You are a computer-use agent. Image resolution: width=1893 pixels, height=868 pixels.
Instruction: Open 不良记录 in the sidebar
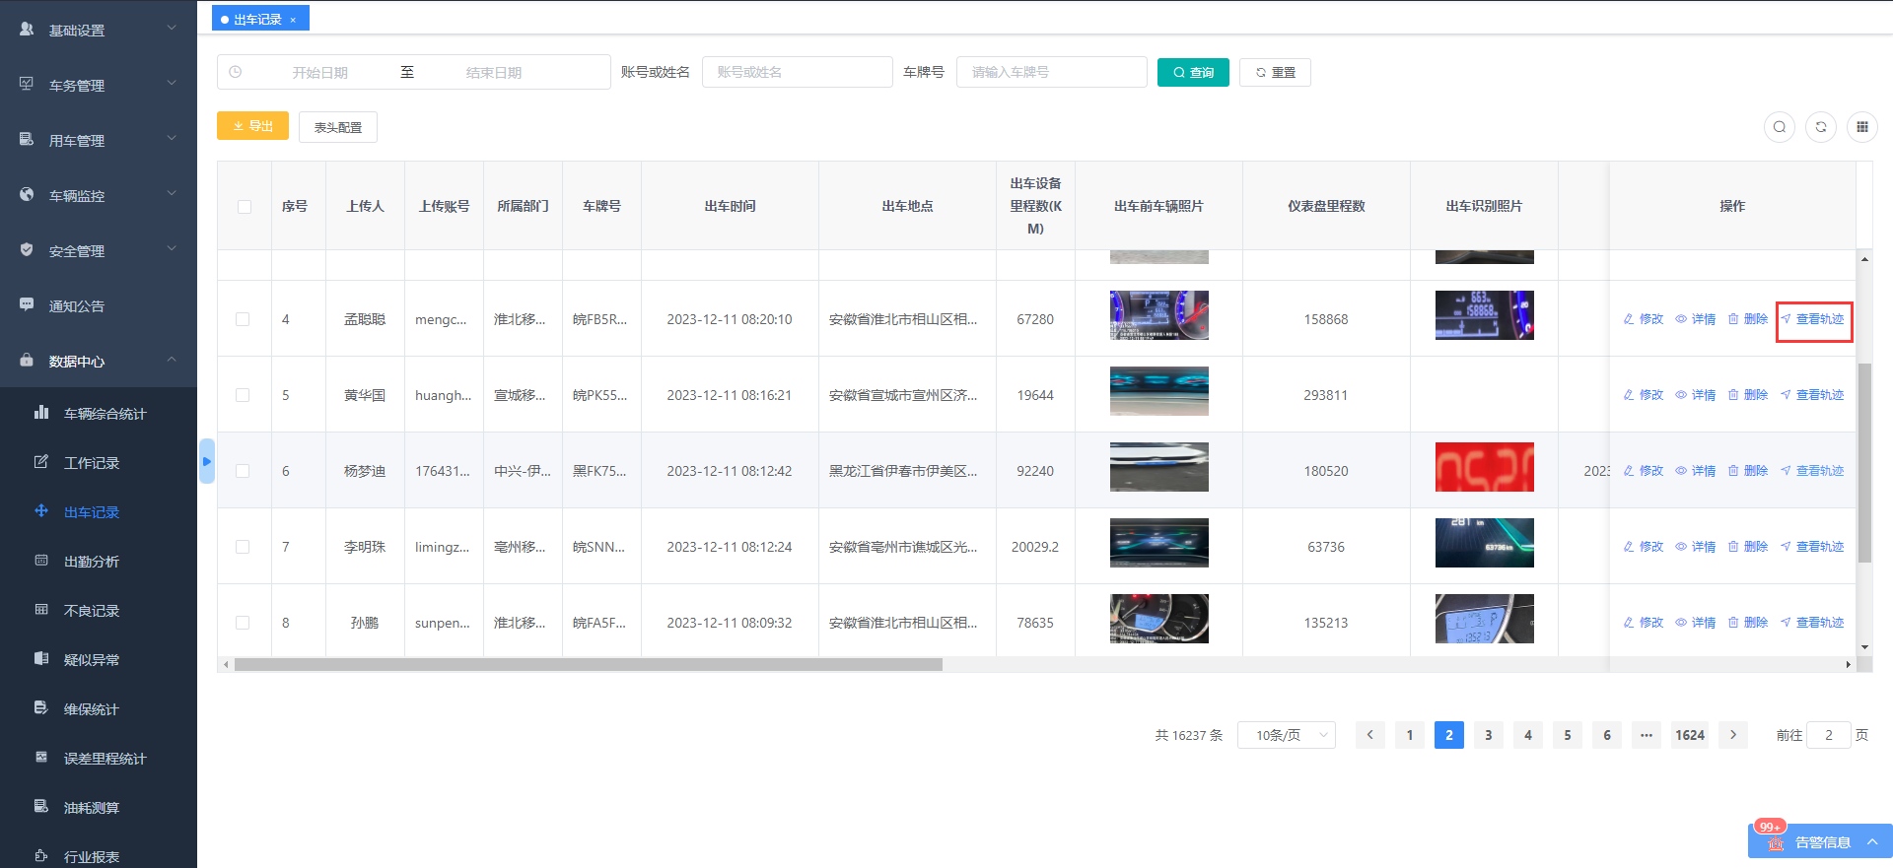coord(99,611)
